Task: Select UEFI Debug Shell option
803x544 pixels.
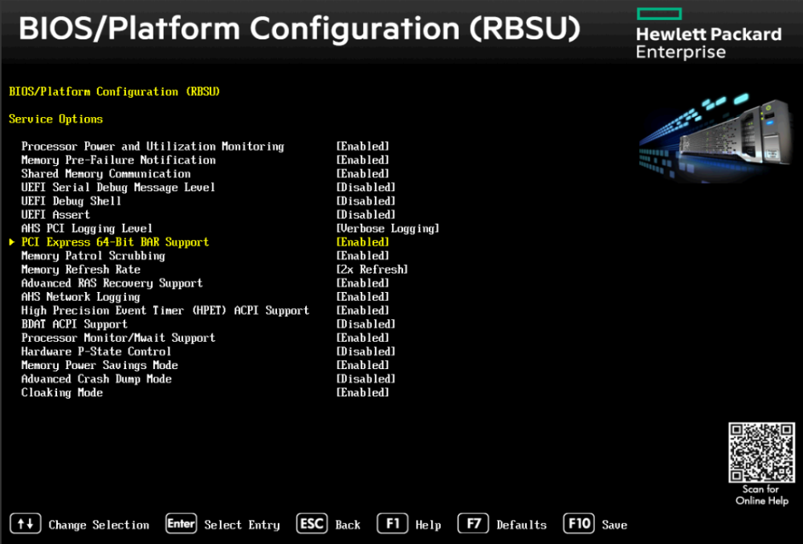Action: tap(71, 201)
